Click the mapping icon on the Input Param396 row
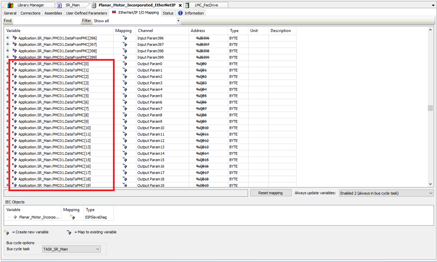This screenshot has width=437, height=262. pyautogui.click(x=124, y=38)
